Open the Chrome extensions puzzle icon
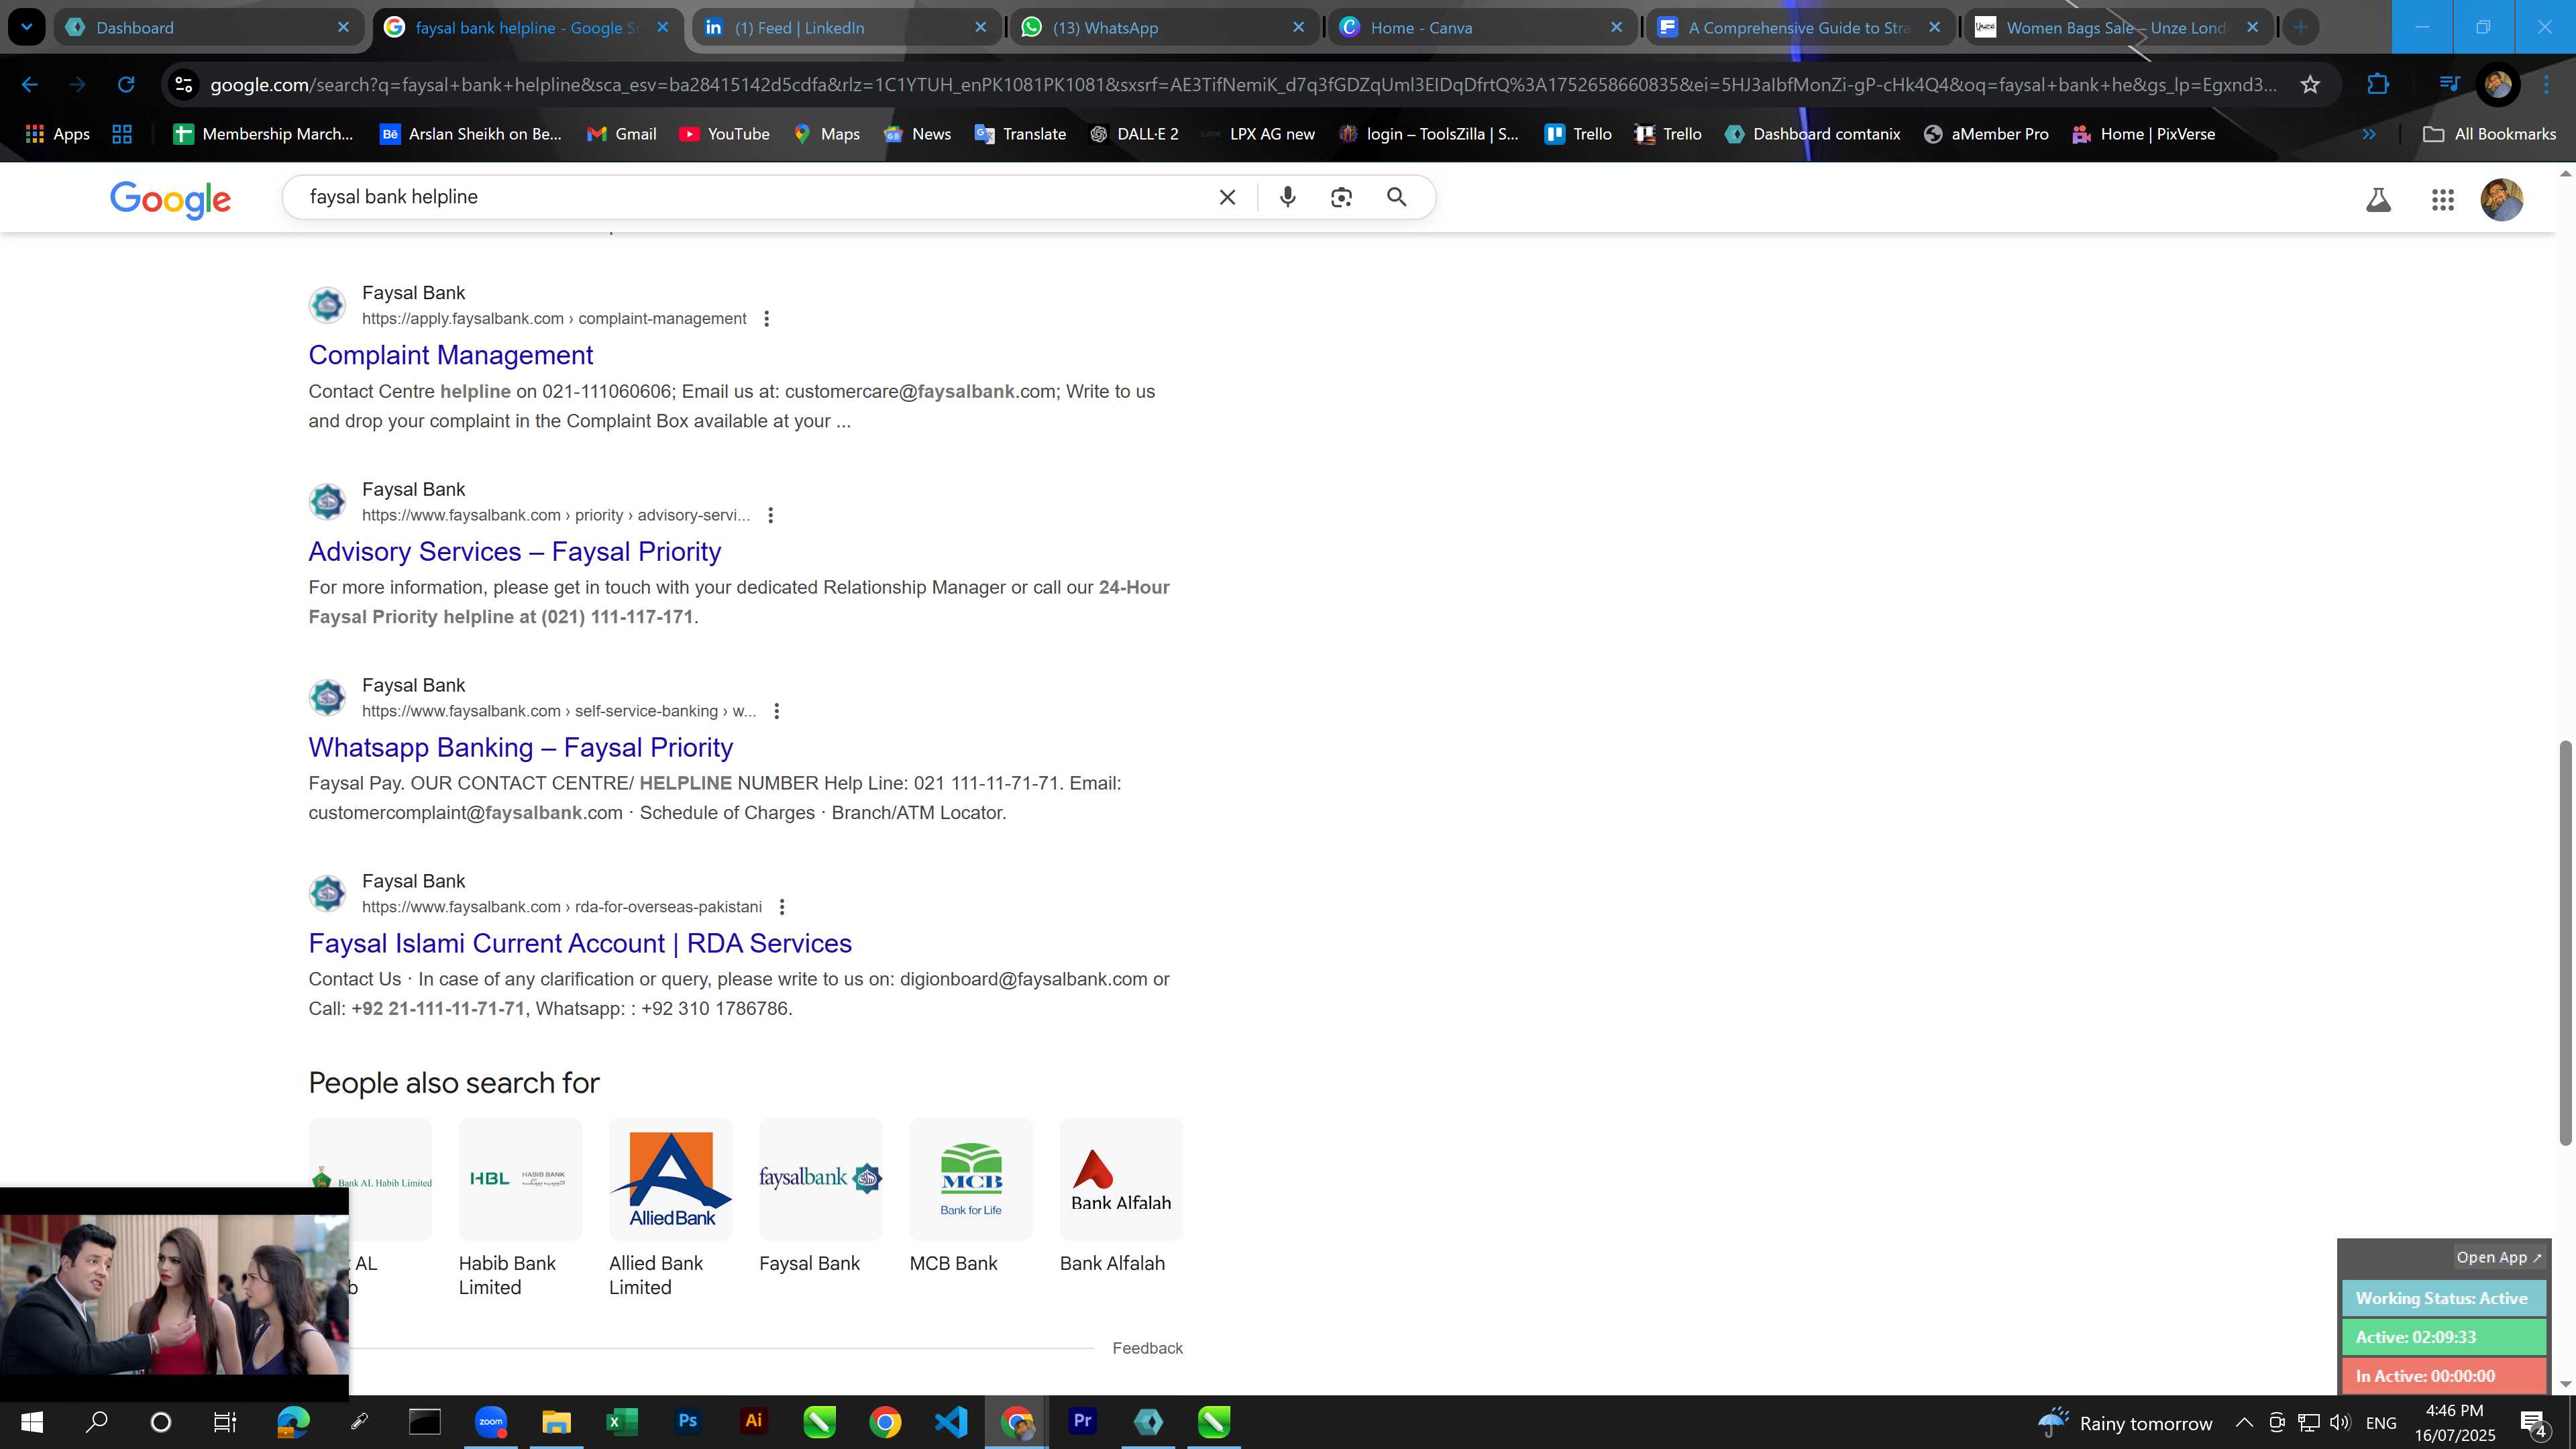This screenshot has width=2576, height=1449. coord(2378,85)
